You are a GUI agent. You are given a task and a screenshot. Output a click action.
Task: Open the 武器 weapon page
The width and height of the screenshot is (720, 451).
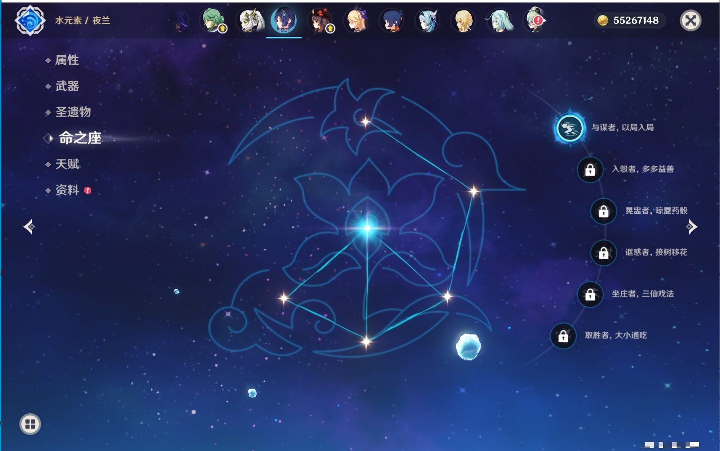pyautogui.click(x=67, y=86)
